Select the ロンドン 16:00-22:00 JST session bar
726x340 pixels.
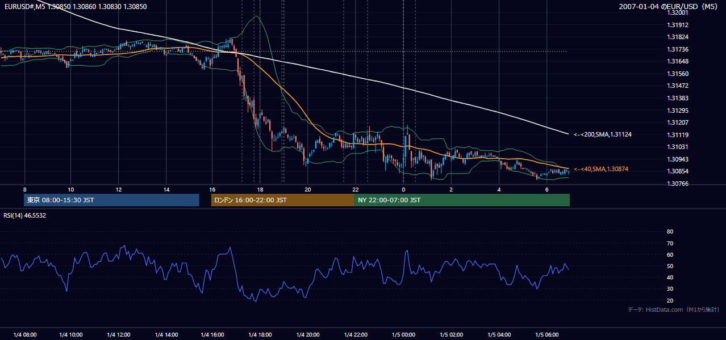coord(283,200)
